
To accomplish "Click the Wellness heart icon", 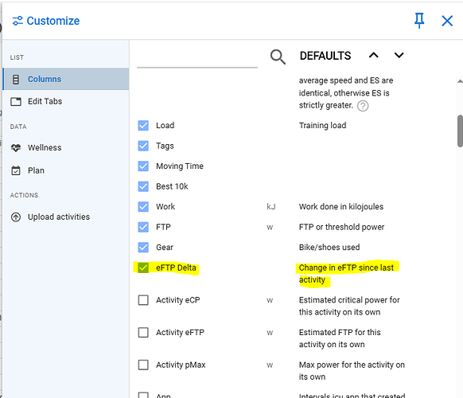I will [16, 148].
